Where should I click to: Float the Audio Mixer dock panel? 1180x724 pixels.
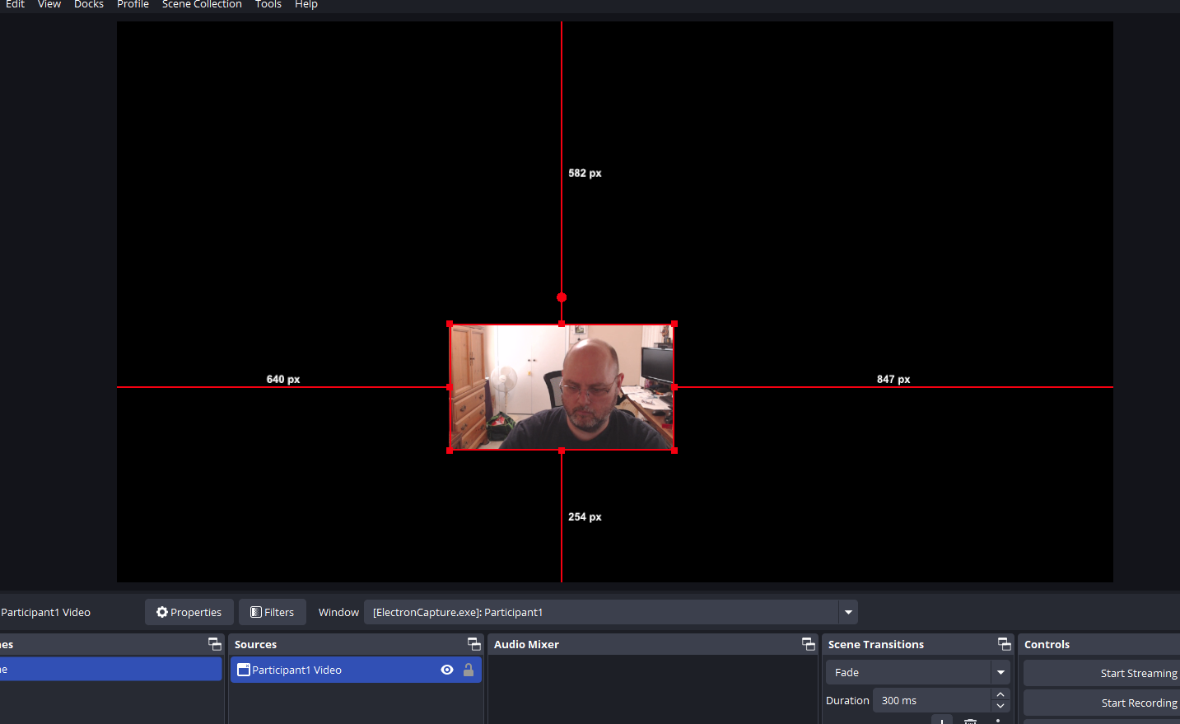point(809,644)
